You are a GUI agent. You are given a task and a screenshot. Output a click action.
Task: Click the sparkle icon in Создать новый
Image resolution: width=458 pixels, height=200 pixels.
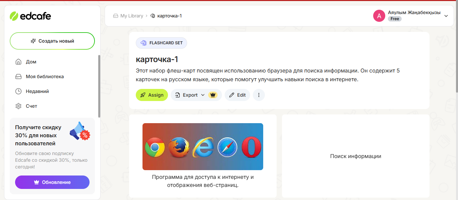click(x=33, y=41)
